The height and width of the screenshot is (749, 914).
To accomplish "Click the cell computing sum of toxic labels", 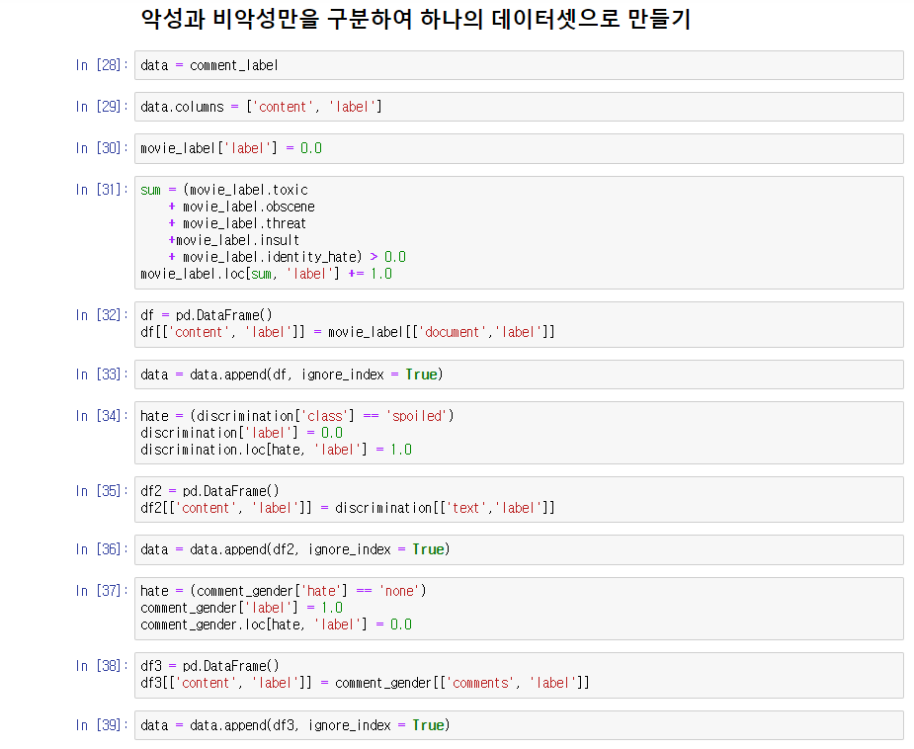I will (x=519, y=232).
